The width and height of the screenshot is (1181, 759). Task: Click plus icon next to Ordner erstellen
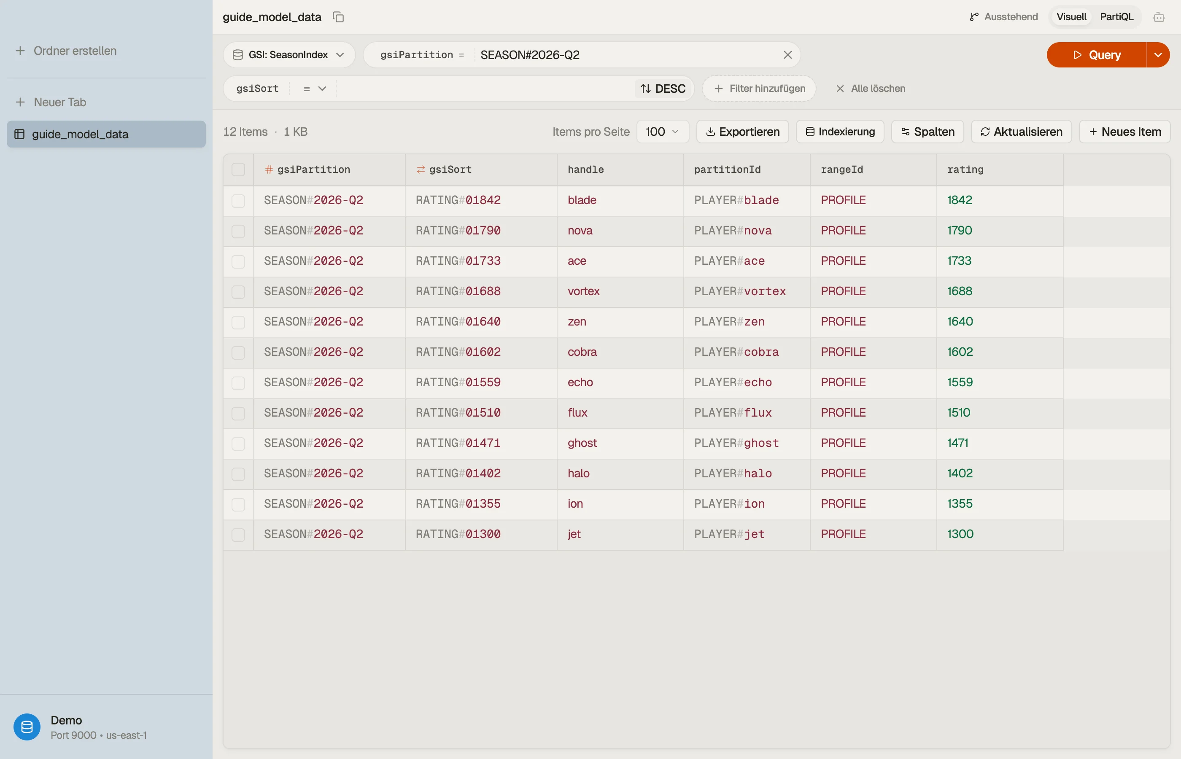point(20,51)
